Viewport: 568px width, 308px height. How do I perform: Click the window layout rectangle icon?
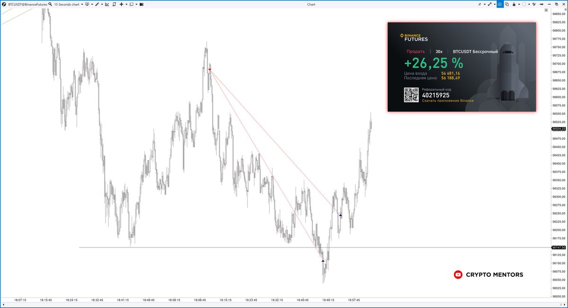(x=132, y=4)
